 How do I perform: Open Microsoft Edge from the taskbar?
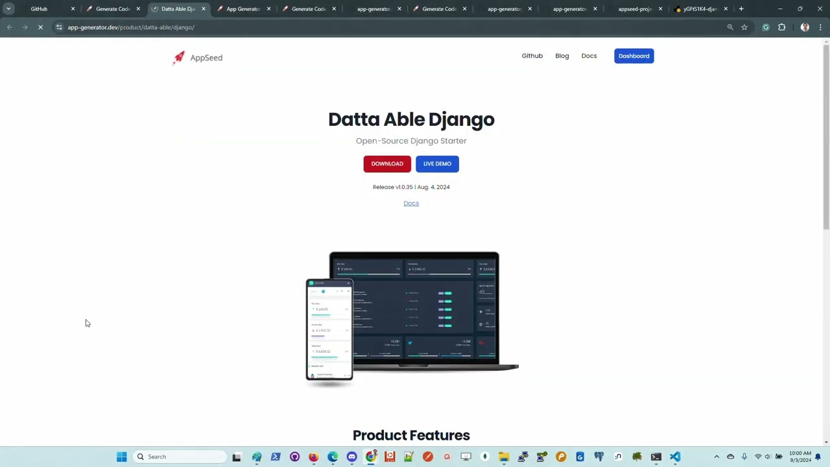click(333, 457)
